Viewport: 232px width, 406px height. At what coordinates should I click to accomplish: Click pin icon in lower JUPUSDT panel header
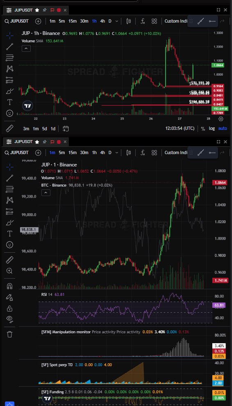click(x=44, y=142)
